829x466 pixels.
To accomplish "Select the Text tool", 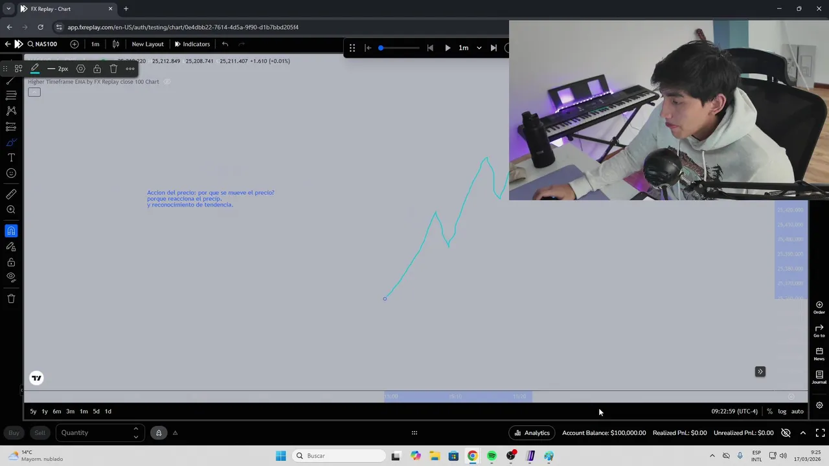I will [x=11, y=158].
